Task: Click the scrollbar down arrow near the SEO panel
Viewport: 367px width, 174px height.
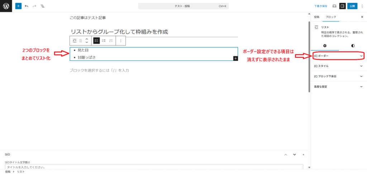Action: [309, 168]
